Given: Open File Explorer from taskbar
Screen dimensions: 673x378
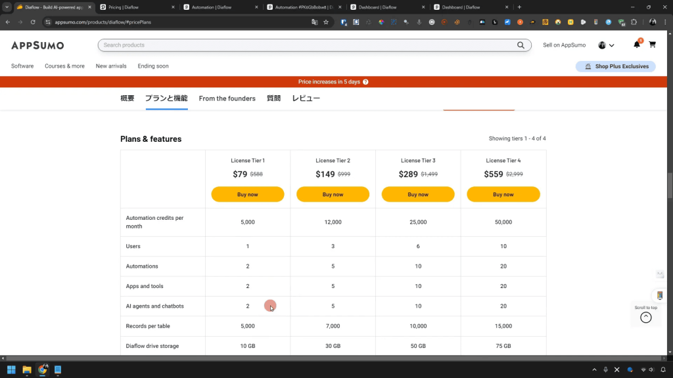Looking at the screenshot, I should tap(26, 369).
